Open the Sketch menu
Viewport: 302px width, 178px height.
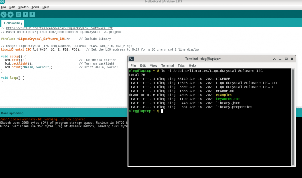click(23, 7)
